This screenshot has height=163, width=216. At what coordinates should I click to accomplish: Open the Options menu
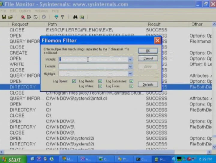click(x=25, y=11)
